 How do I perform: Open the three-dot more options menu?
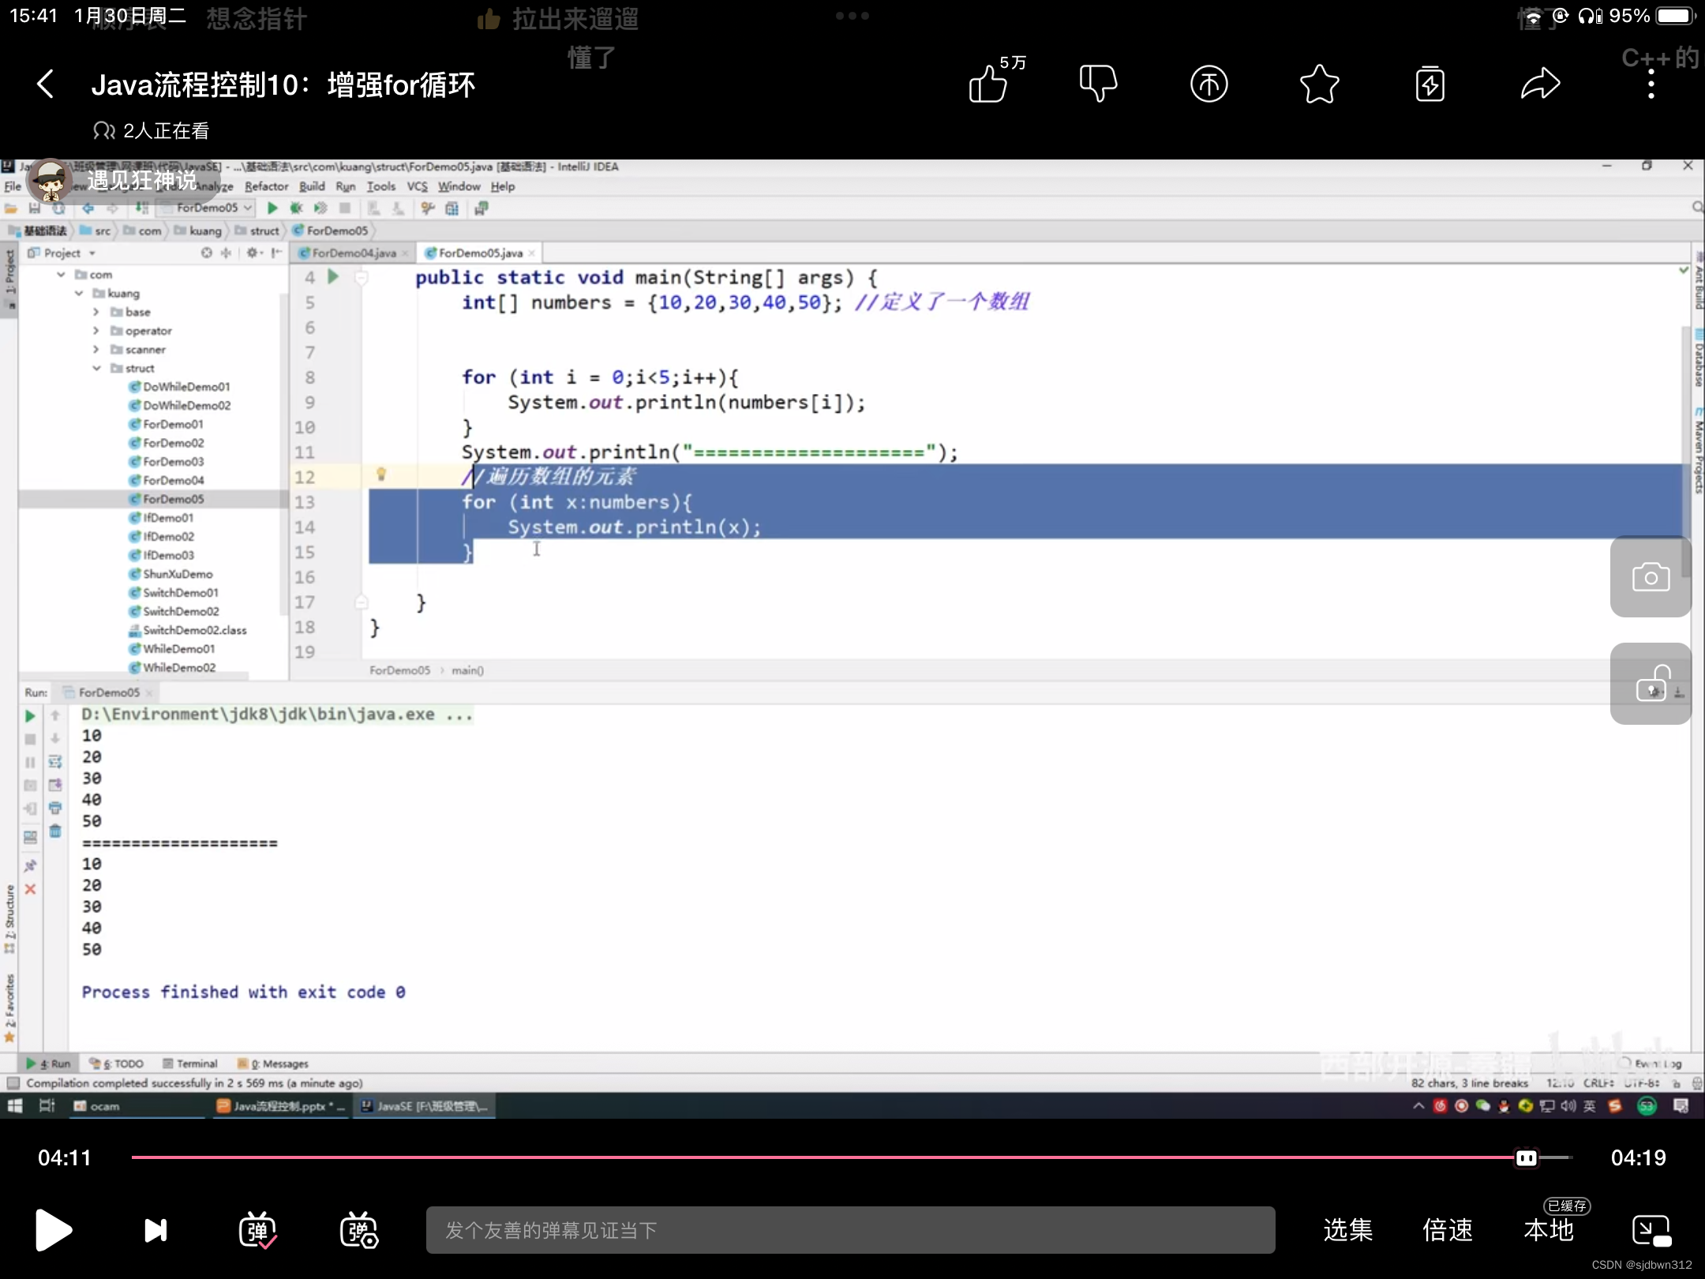point(1651,84)
